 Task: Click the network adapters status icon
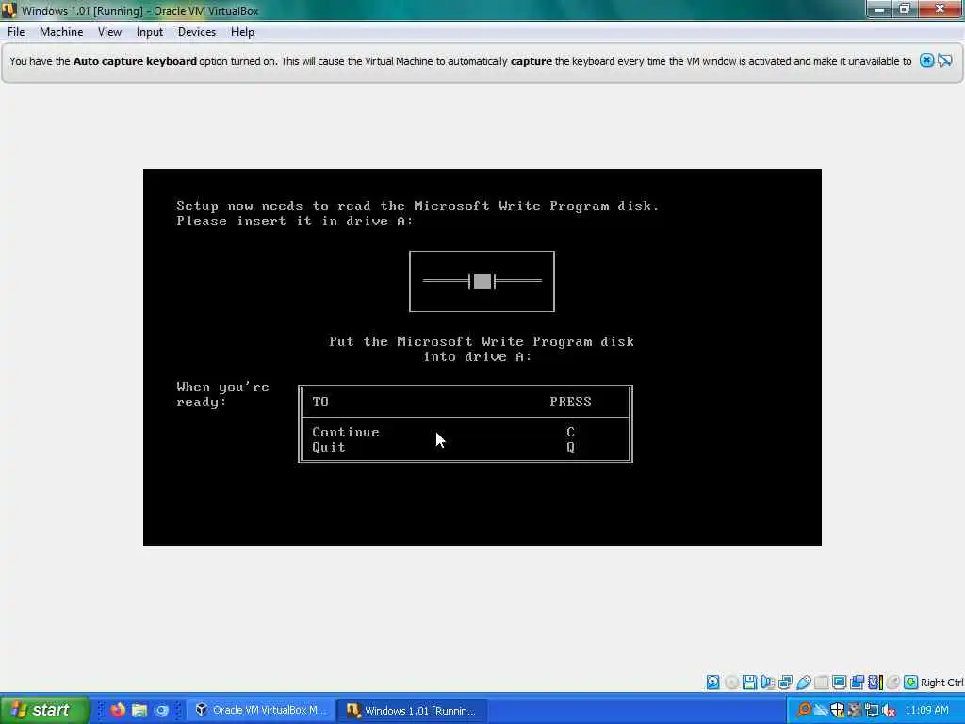(786, 683)
